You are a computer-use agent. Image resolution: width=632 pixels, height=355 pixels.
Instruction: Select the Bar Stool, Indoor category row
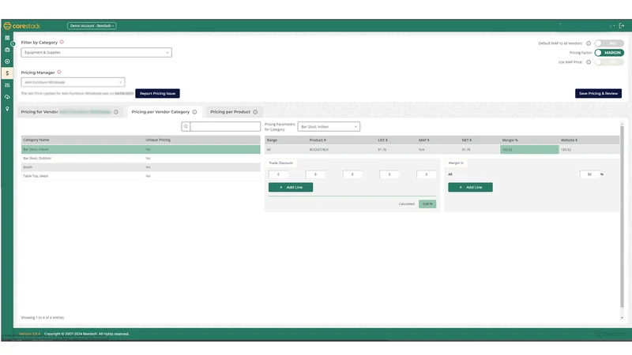tap(141, 149)
